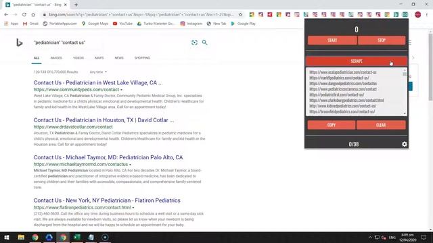Click the URL list scroll-down arrow
The image size is (433, 243).
tap(405, 113)
